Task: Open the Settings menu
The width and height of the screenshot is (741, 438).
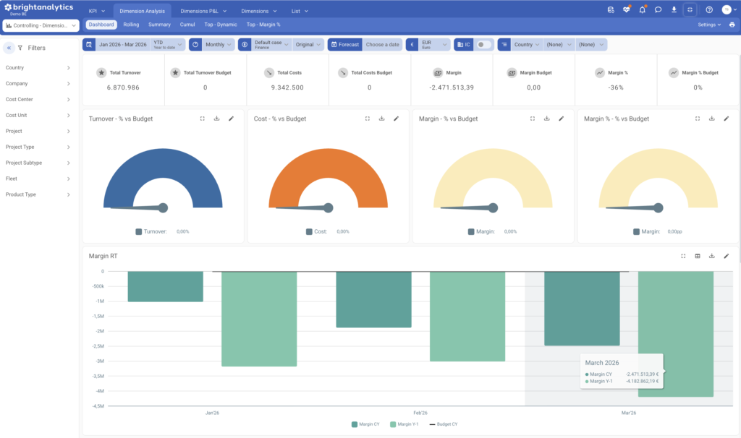Action: (709, 25)
